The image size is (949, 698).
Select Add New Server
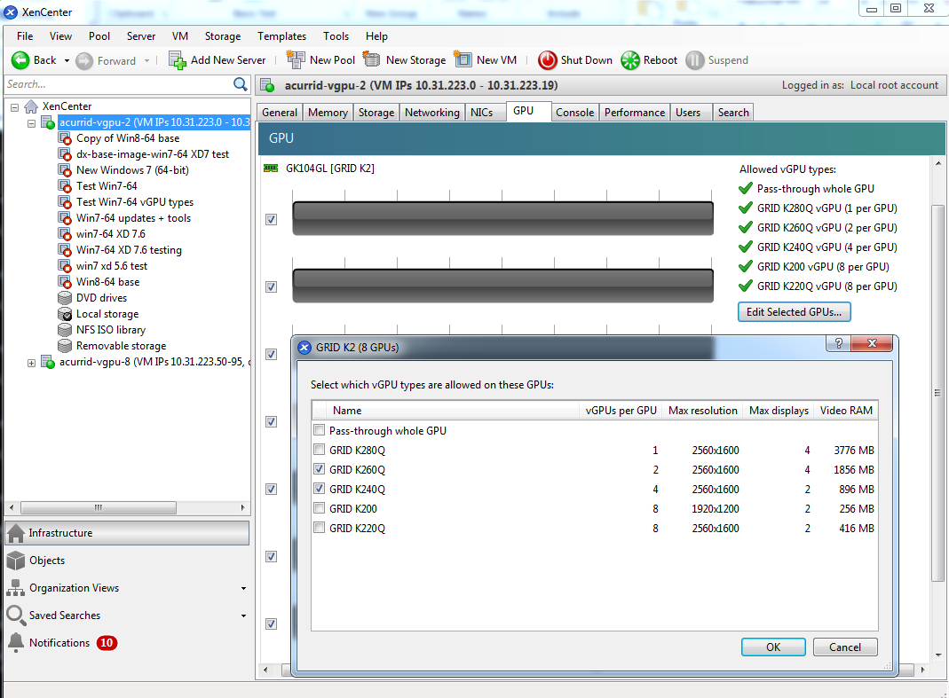point(217,60)
